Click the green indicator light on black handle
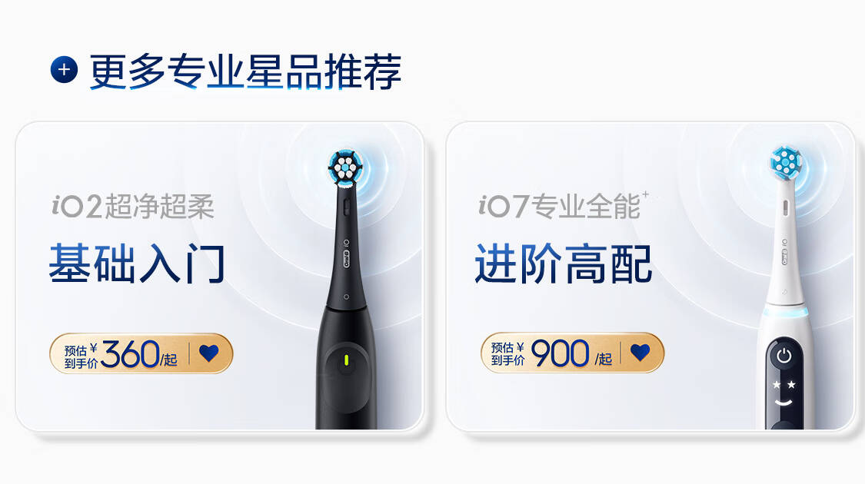This screenshot has width=865, height=484. pos(347,361)
